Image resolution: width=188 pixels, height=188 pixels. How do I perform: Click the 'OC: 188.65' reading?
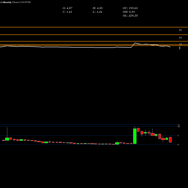[130, 8]
